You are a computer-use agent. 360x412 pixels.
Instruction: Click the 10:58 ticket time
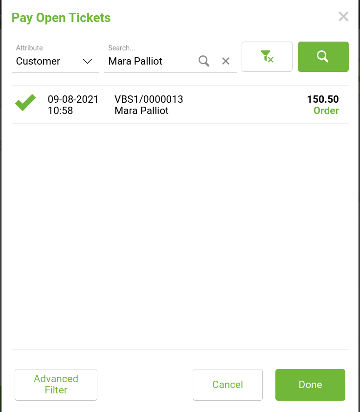pyautogui.click(x=60, y=111)
